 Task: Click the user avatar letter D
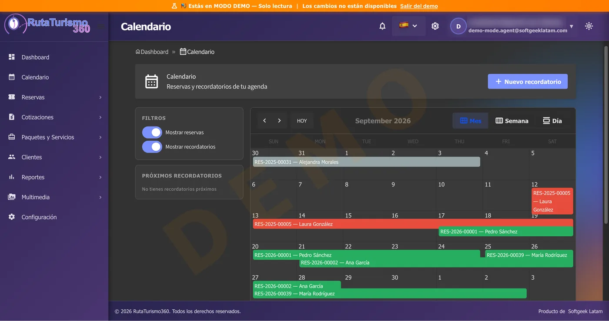tap(458, 26)
